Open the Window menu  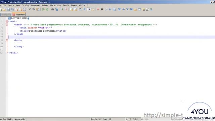click(82, 5)
